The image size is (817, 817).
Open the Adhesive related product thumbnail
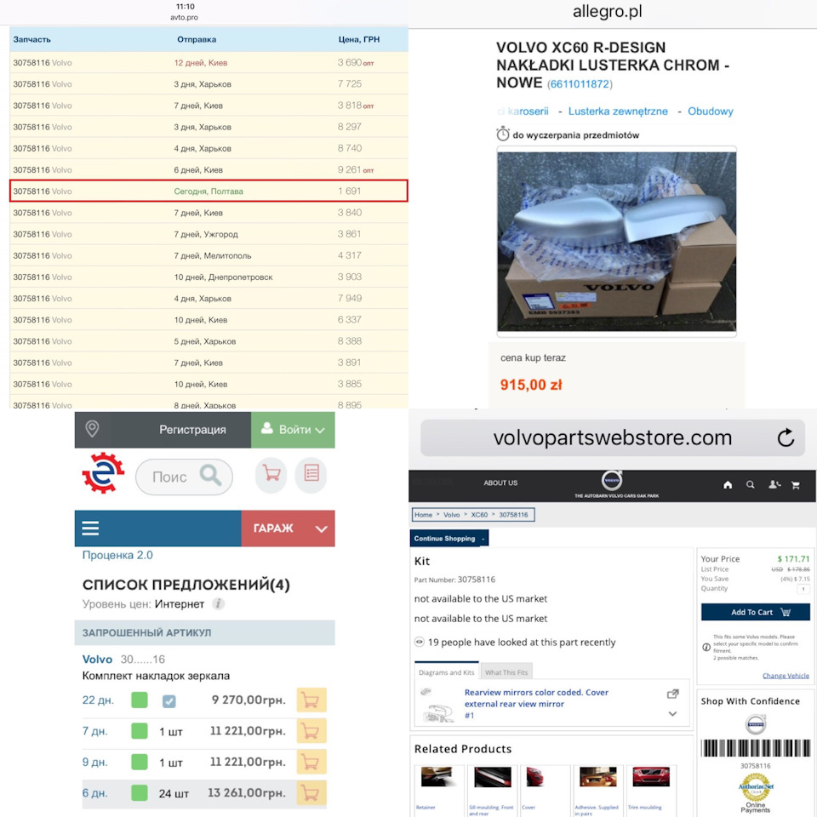[597, 777]
